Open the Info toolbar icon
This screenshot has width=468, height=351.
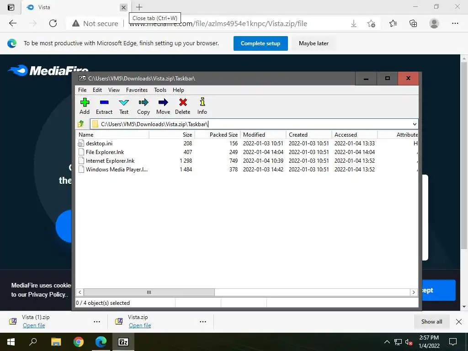point(202,102)
